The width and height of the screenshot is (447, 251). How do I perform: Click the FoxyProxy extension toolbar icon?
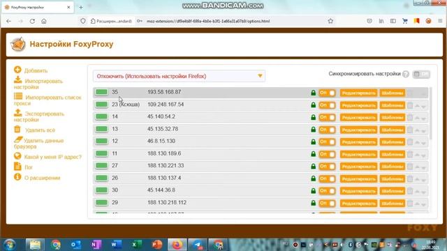pos(428,21)
